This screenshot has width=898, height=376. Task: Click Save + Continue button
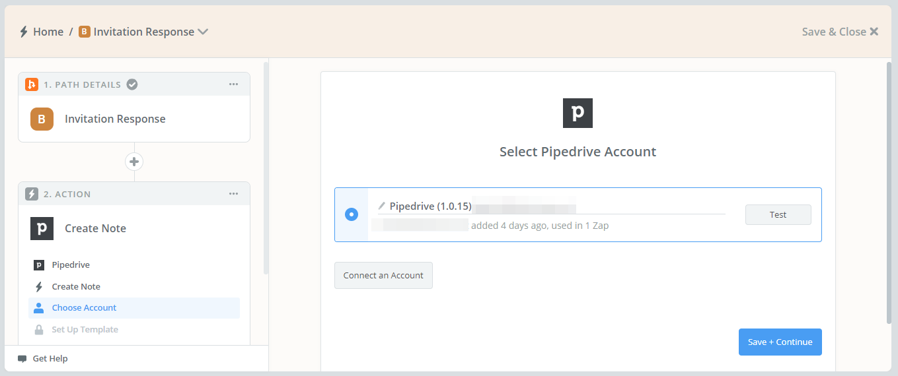tap(780, 342)
